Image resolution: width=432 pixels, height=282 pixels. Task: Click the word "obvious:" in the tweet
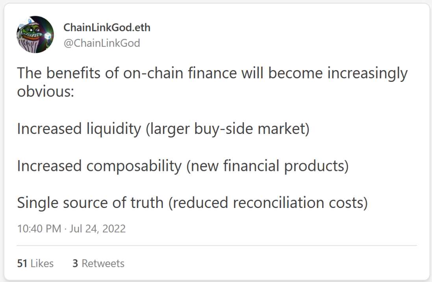[46, 92]
